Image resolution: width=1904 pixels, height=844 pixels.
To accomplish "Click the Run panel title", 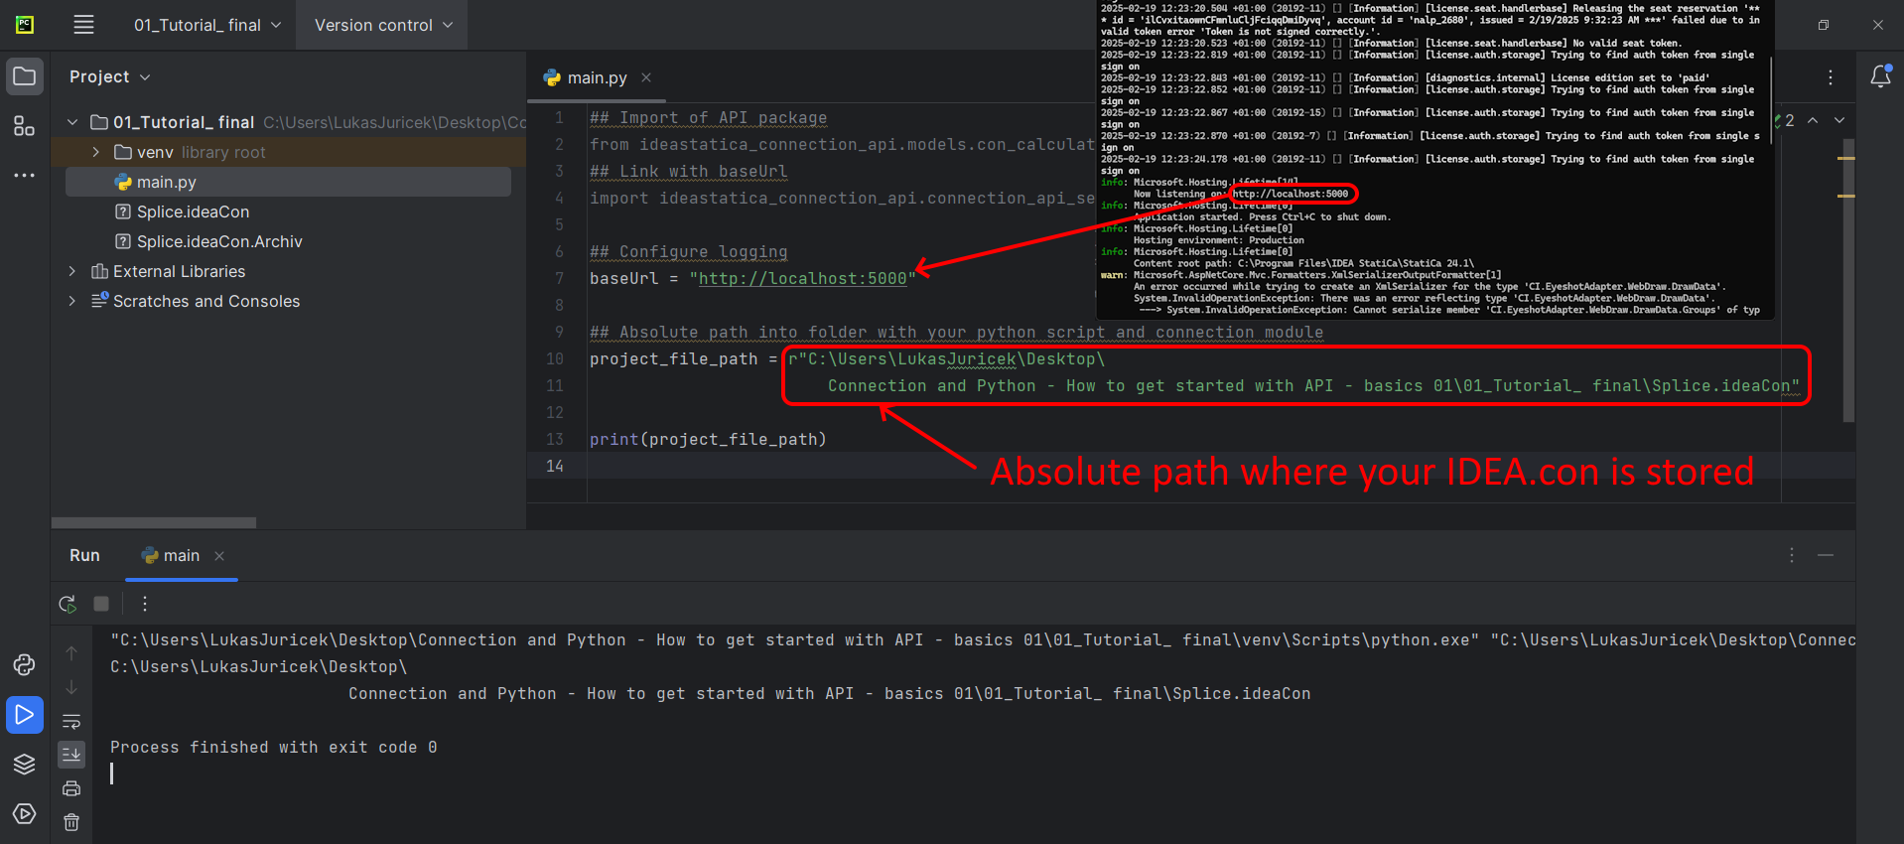I will click(x=84, y=556).
